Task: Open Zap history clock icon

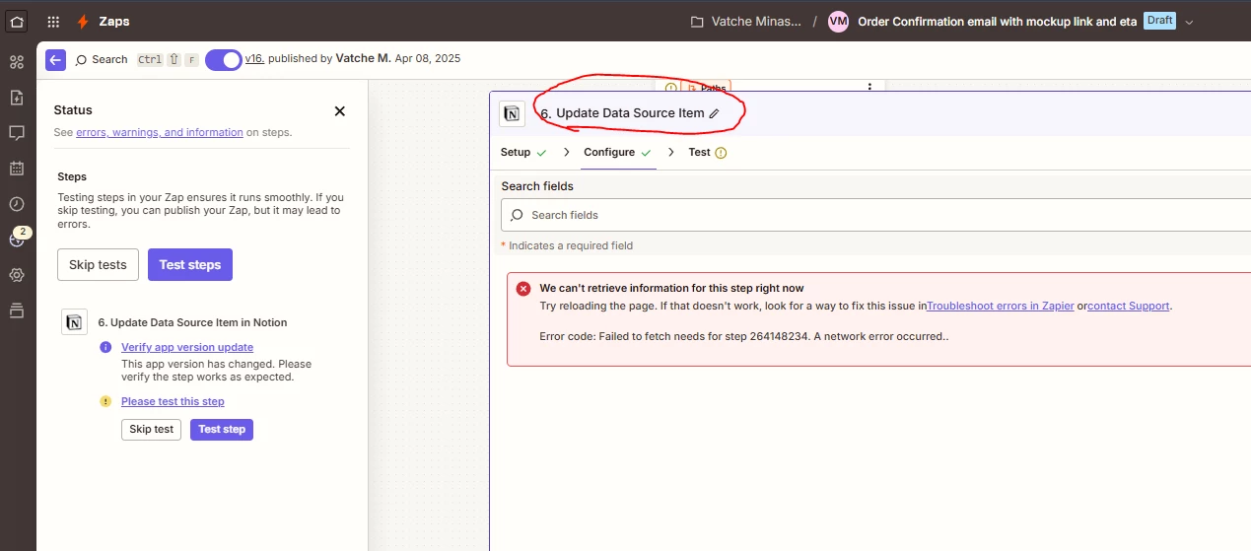Action: pos(17,204)
